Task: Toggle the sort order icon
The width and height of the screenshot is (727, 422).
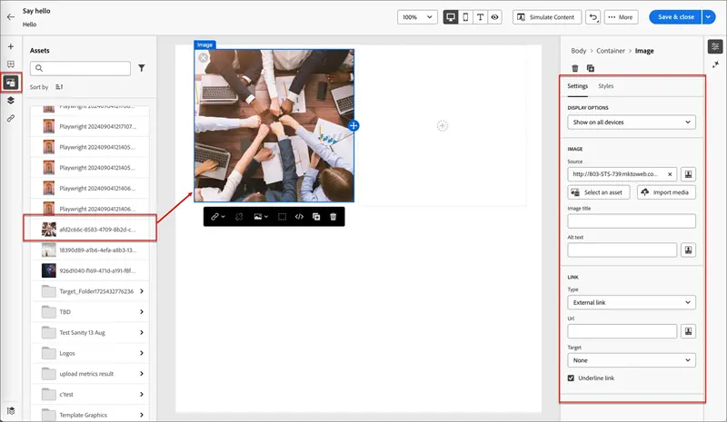Action: [59, 86]
